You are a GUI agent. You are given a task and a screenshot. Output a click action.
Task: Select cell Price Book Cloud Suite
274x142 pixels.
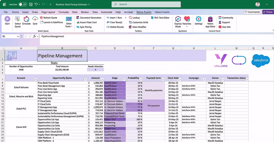[x=62, y=83]
